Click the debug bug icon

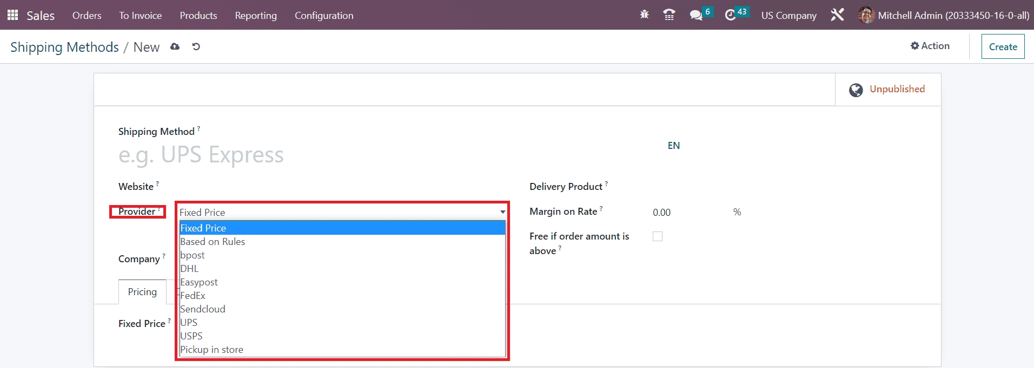tap(644, 15)
